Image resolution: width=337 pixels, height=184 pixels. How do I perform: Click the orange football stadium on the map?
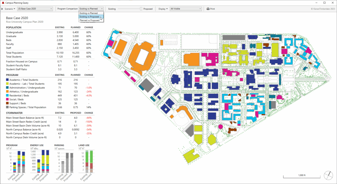click(142, 57)
